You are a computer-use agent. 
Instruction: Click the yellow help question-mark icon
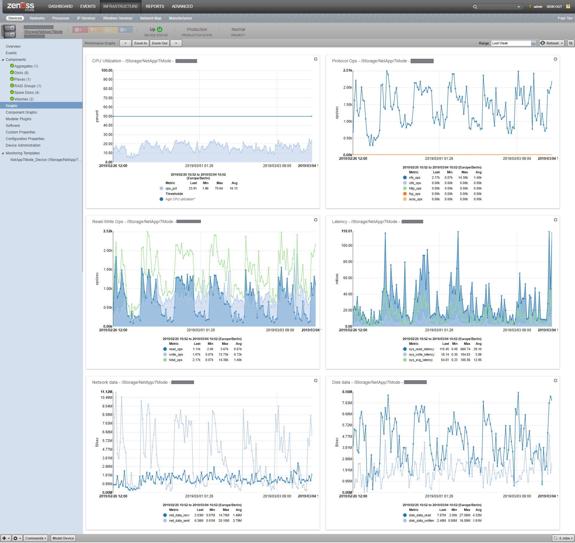pyautogui.click(x=568, y=6)
